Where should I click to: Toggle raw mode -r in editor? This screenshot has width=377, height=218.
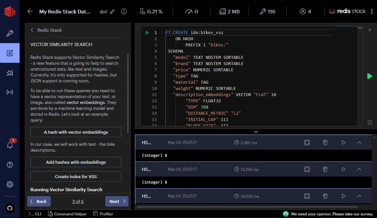point(369,30)
